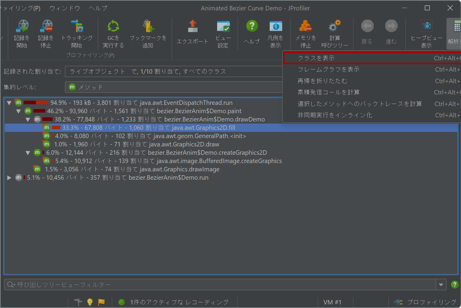Image resolution: width=461 pixels, height=308 pixels.
Task: Open the filter history dropdown arrow
Action: tap(441, 285)
